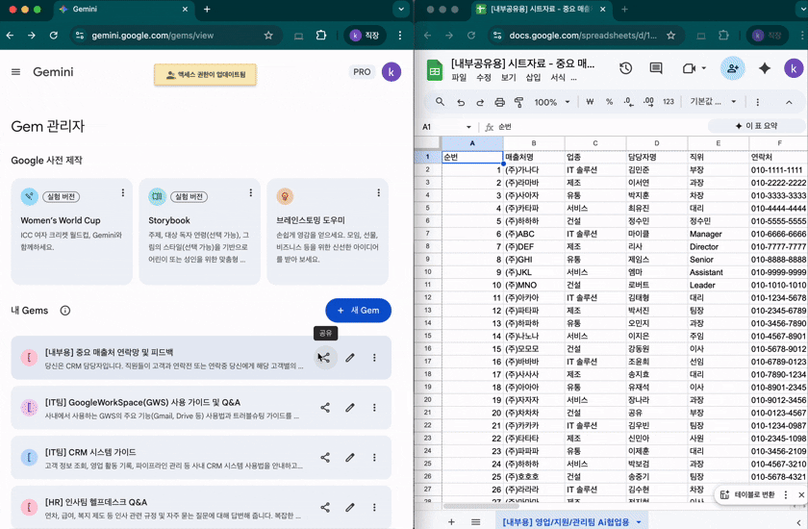Click the 새 Gem button

(358, 311)
